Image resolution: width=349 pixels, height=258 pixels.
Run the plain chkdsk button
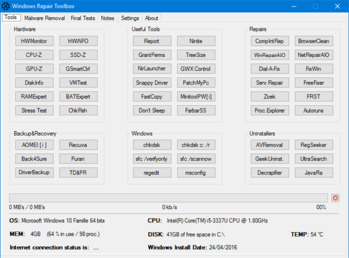pos(152,145)
